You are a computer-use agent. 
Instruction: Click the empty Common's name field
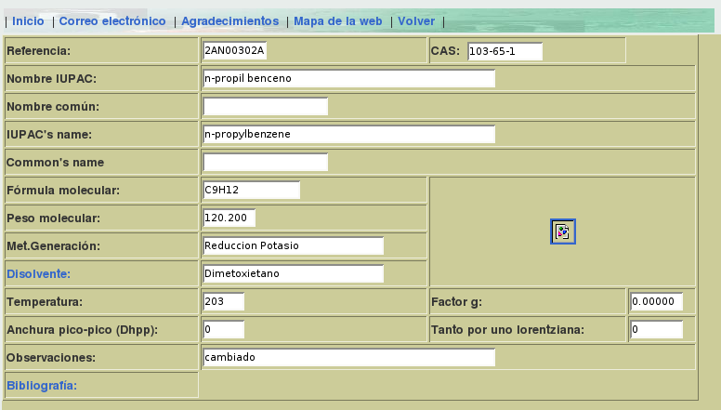pos(265,162)
